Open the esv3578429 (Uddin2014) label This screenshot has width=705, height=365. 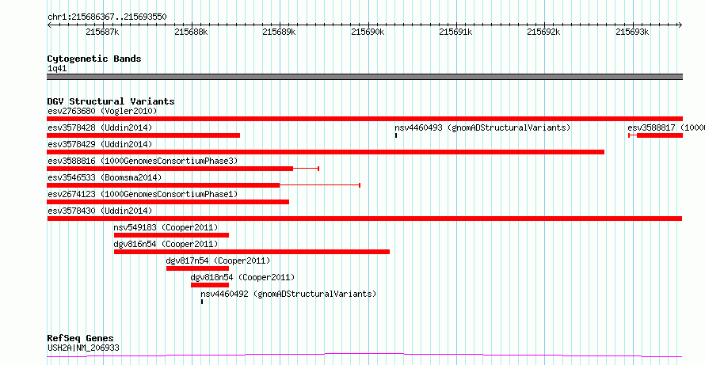point(100,144)
